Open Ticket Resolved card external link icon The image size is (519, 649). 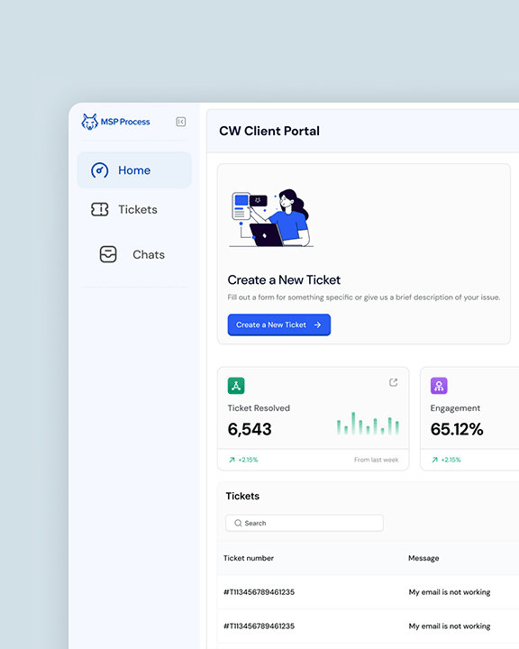click(x=393, y=382)
